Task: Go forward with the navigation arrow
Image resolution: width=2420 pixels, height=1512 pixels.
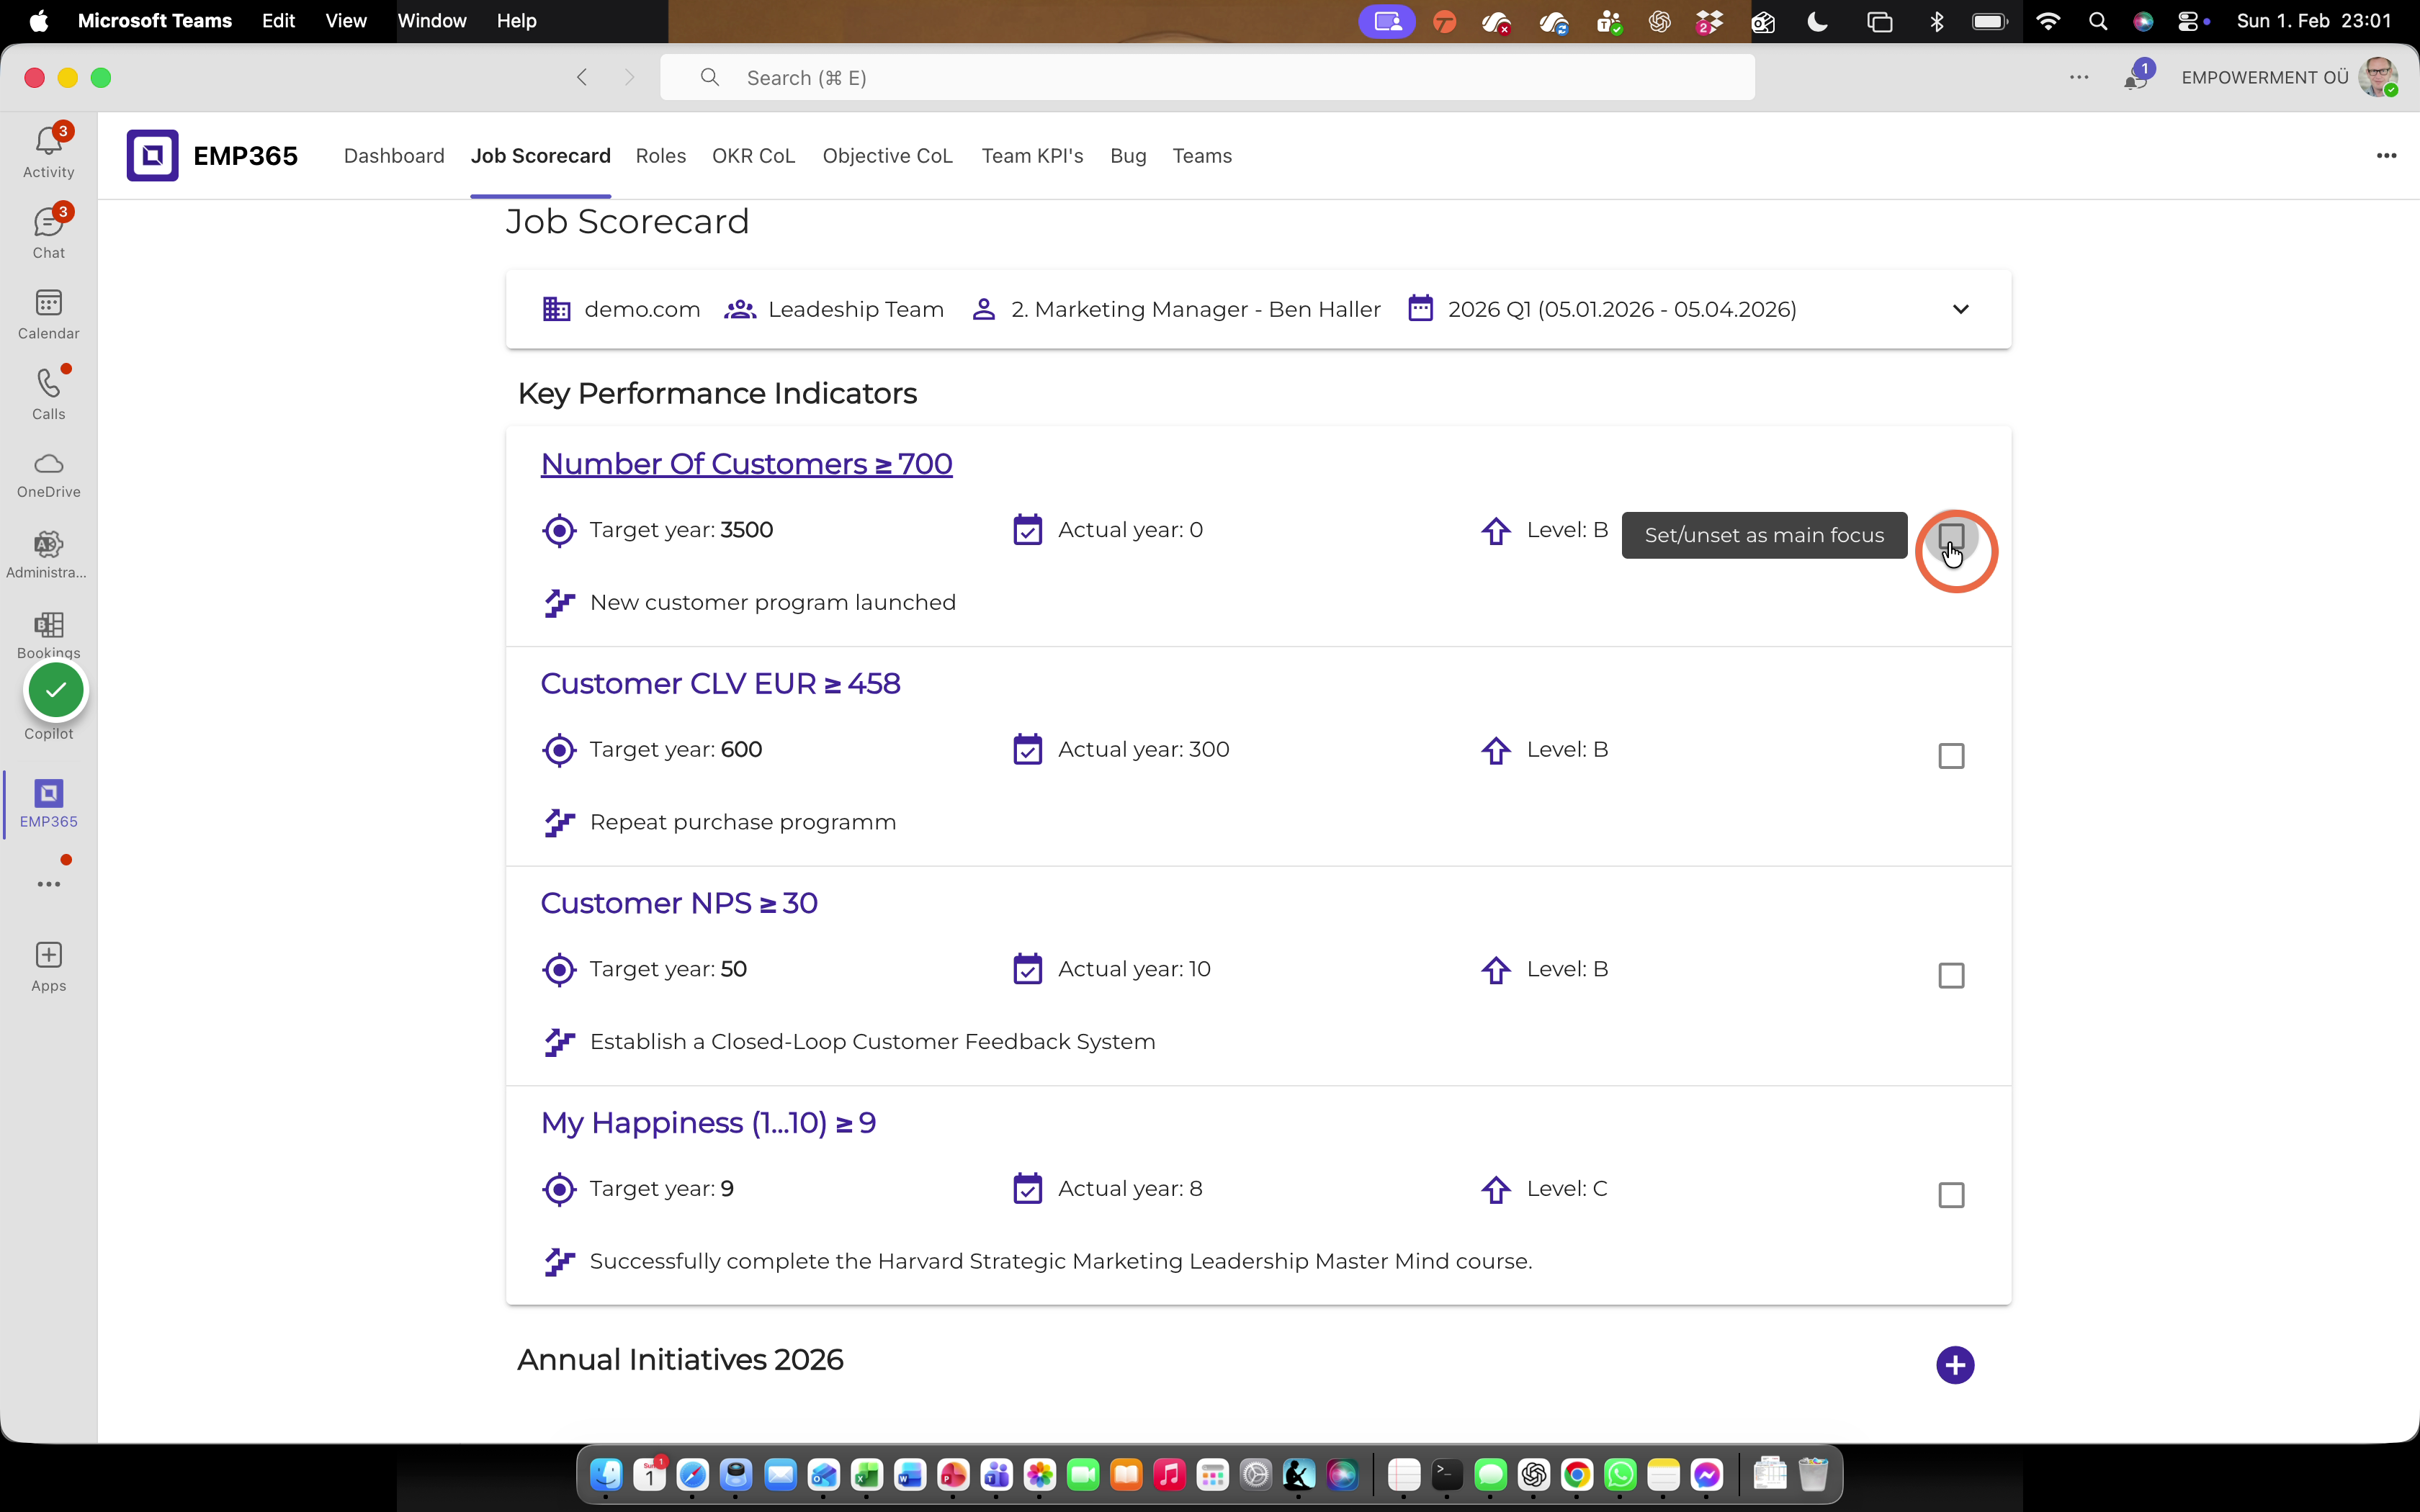Action: [629, 77]
